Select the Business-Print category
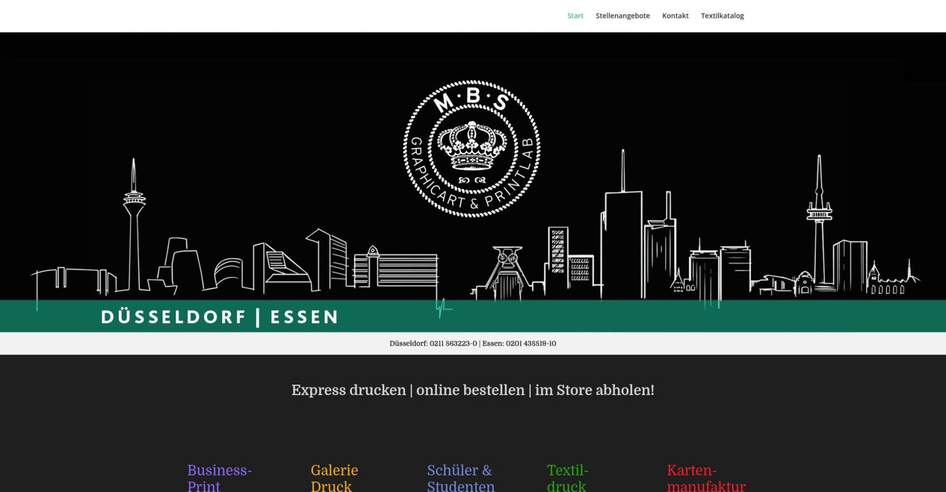 (219, 478)
